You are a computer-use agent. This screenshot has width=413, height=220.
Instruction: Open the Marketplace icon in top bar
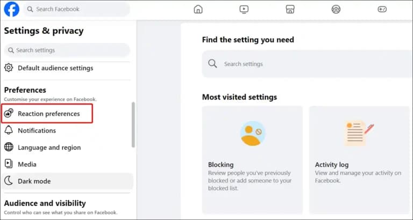[290, 9]
